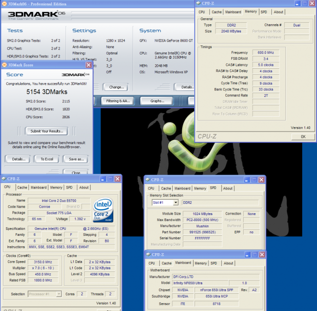The width and height of the screenshot is (317, 311).
Task: Open About tab in SPD window
Action: point(228,188)
